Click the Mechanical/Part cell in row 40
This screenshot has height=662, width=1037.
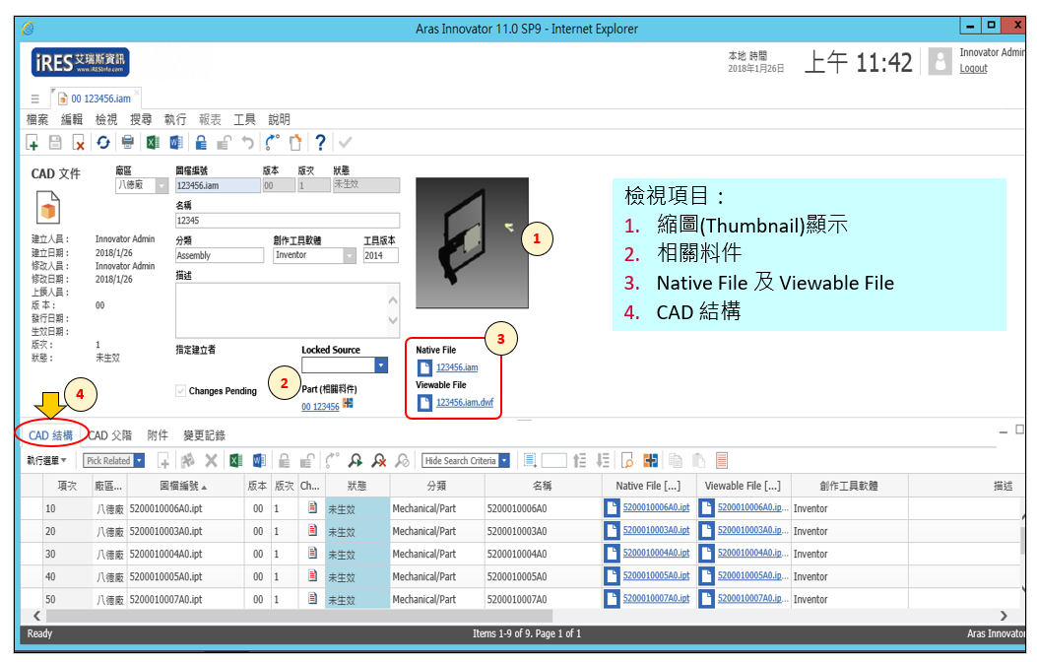point(436,576)
